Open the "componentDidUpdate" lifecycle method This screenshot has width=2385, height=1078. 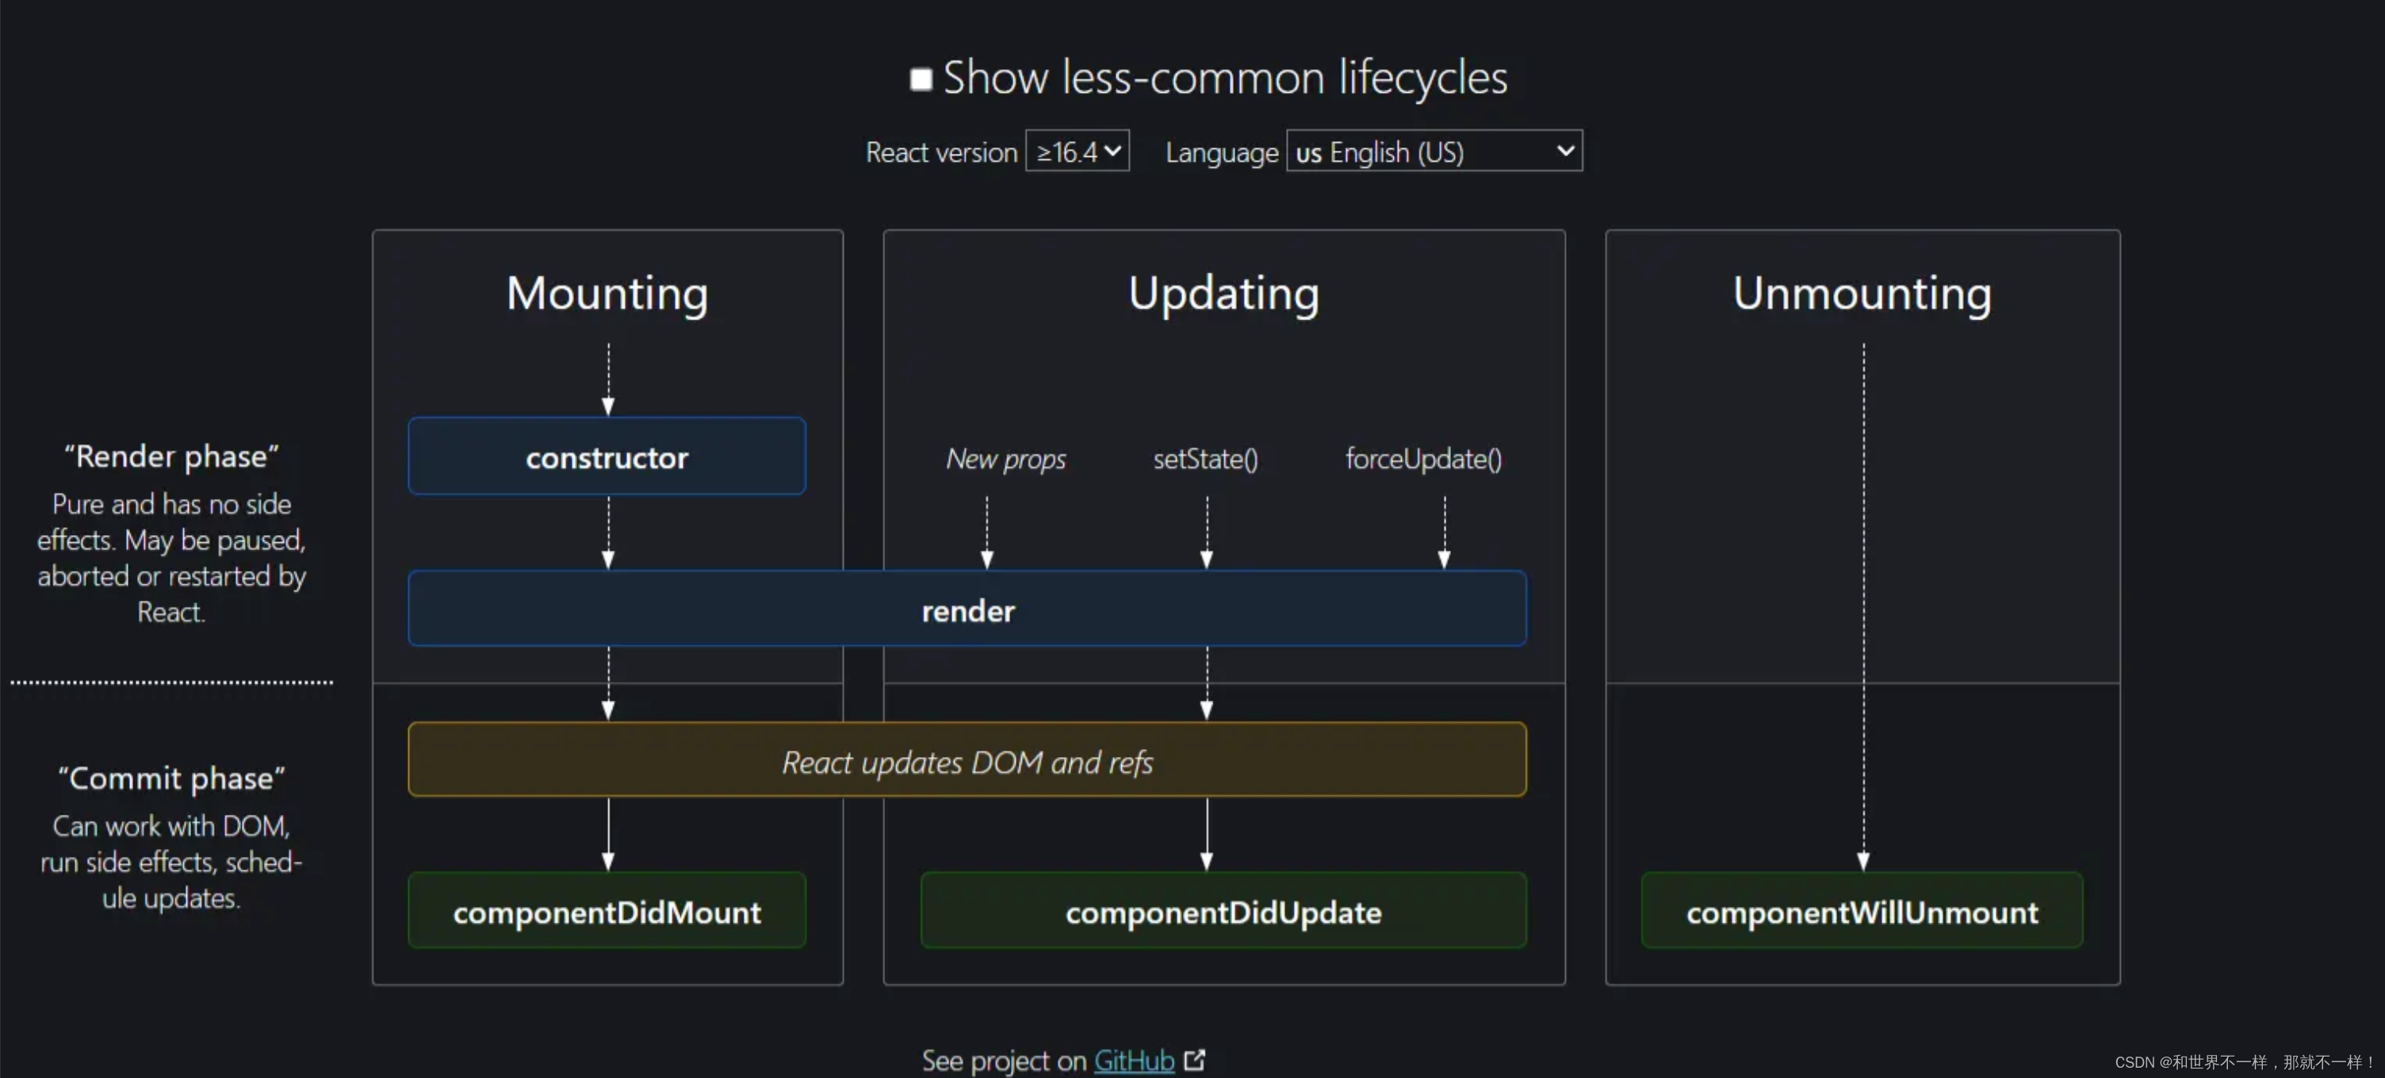1223,912
